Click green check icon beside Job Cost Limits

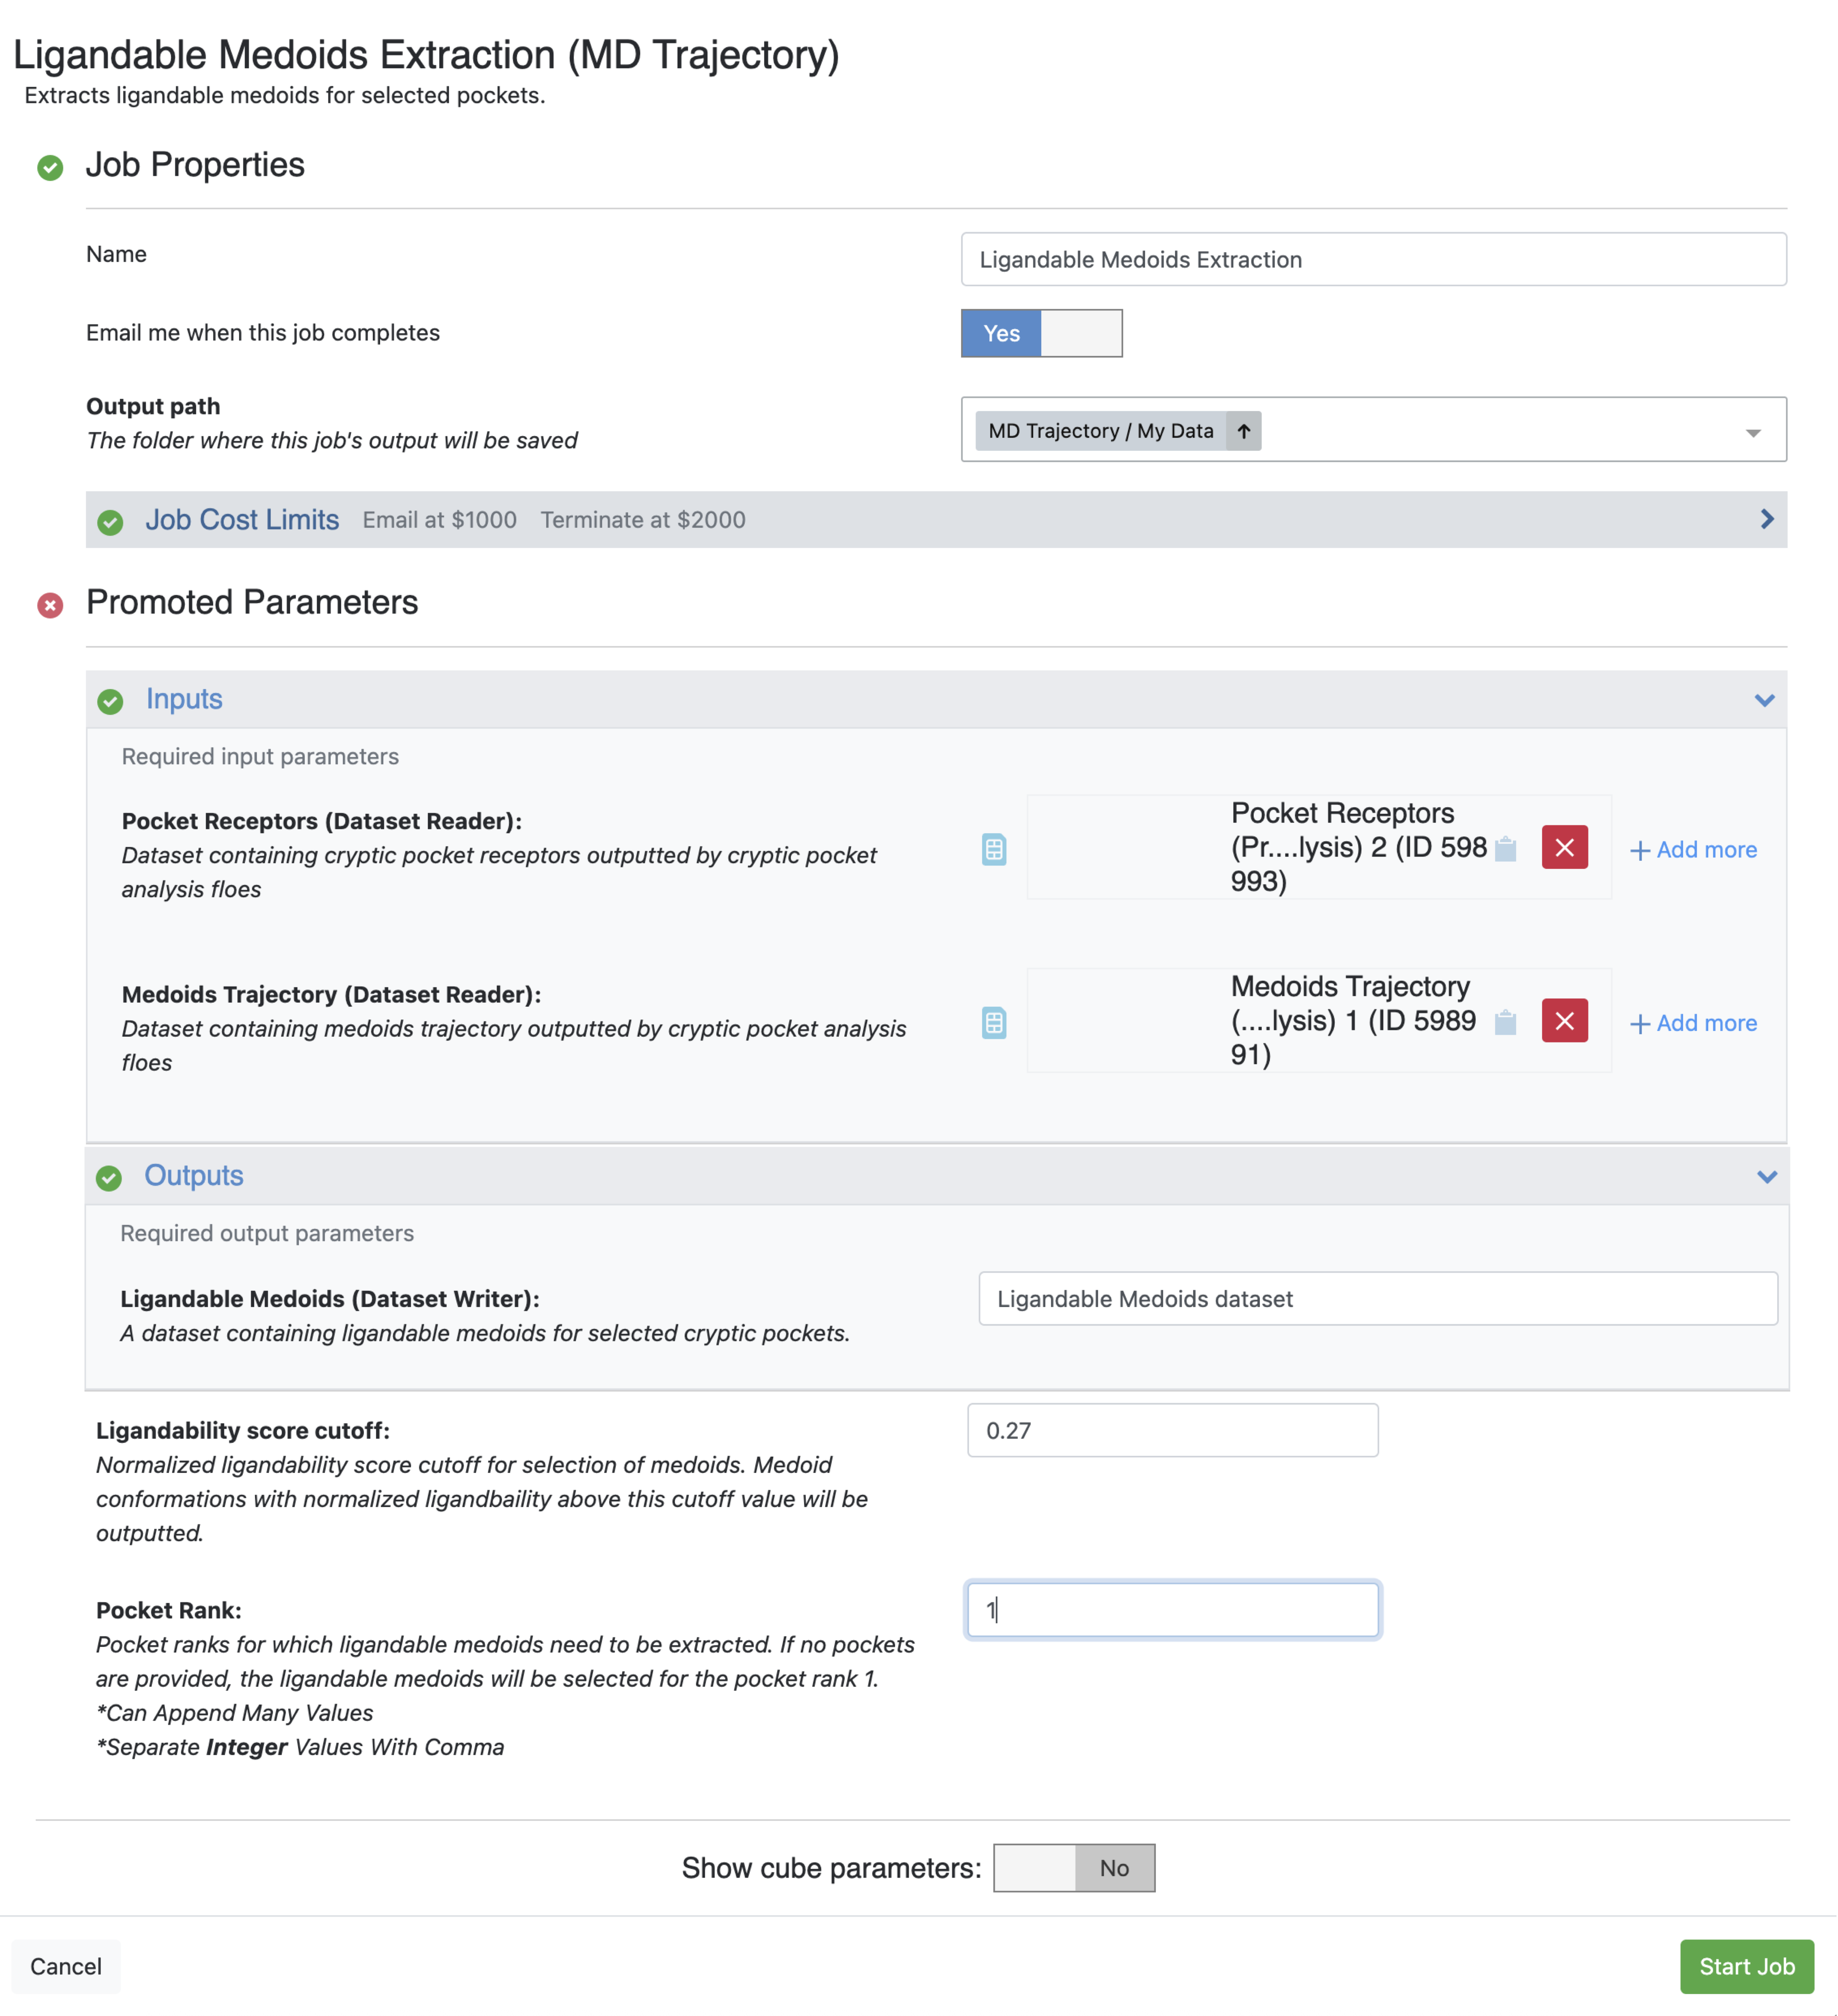(110, 522)
